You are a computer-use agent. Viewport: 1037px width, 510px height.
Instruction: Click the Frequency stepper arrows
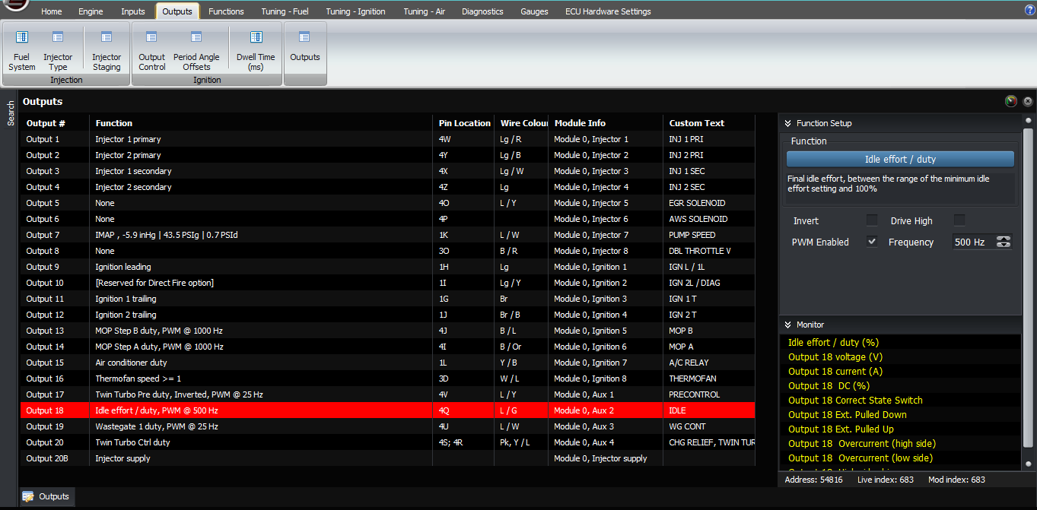[x=1004, y=242]
